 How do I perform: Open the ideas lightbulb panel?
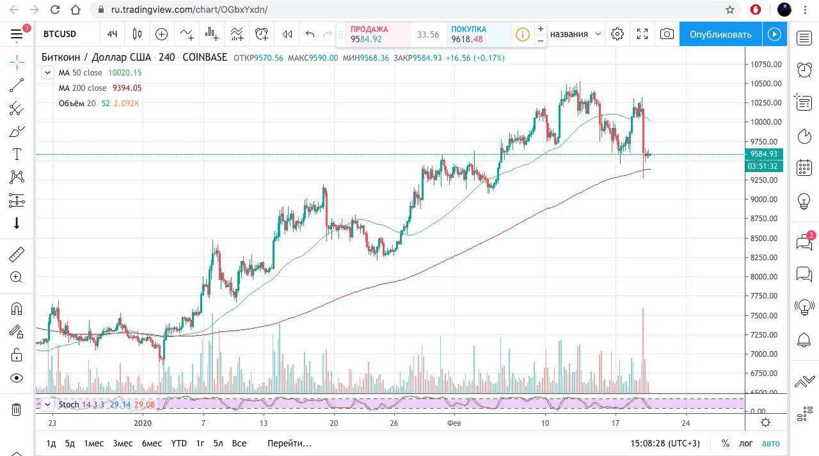click(804, 201)
